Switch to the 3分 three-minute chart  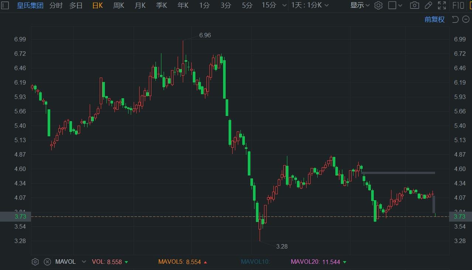(x=226, y=5)
